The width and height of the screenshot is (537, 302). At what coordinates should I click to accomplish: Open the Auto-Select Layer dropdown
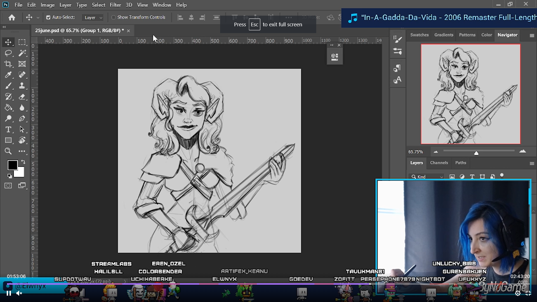[93, 17]
